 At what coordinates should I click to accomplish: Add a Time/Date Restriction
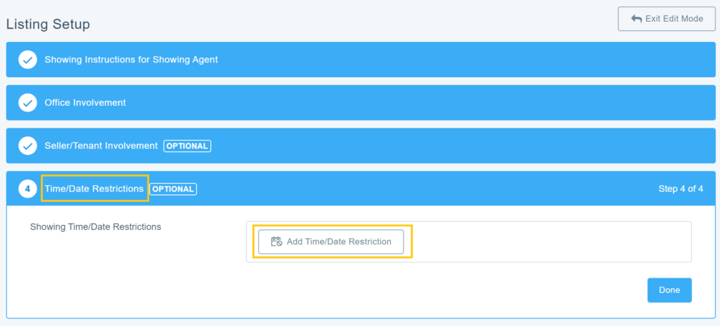(x=331, y=242)
